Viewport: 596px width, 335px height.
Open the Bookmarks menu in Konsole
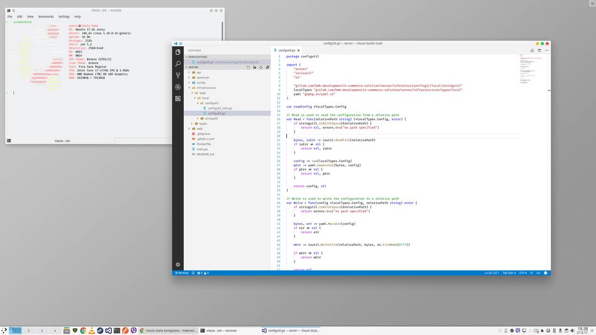pos(46,17)
